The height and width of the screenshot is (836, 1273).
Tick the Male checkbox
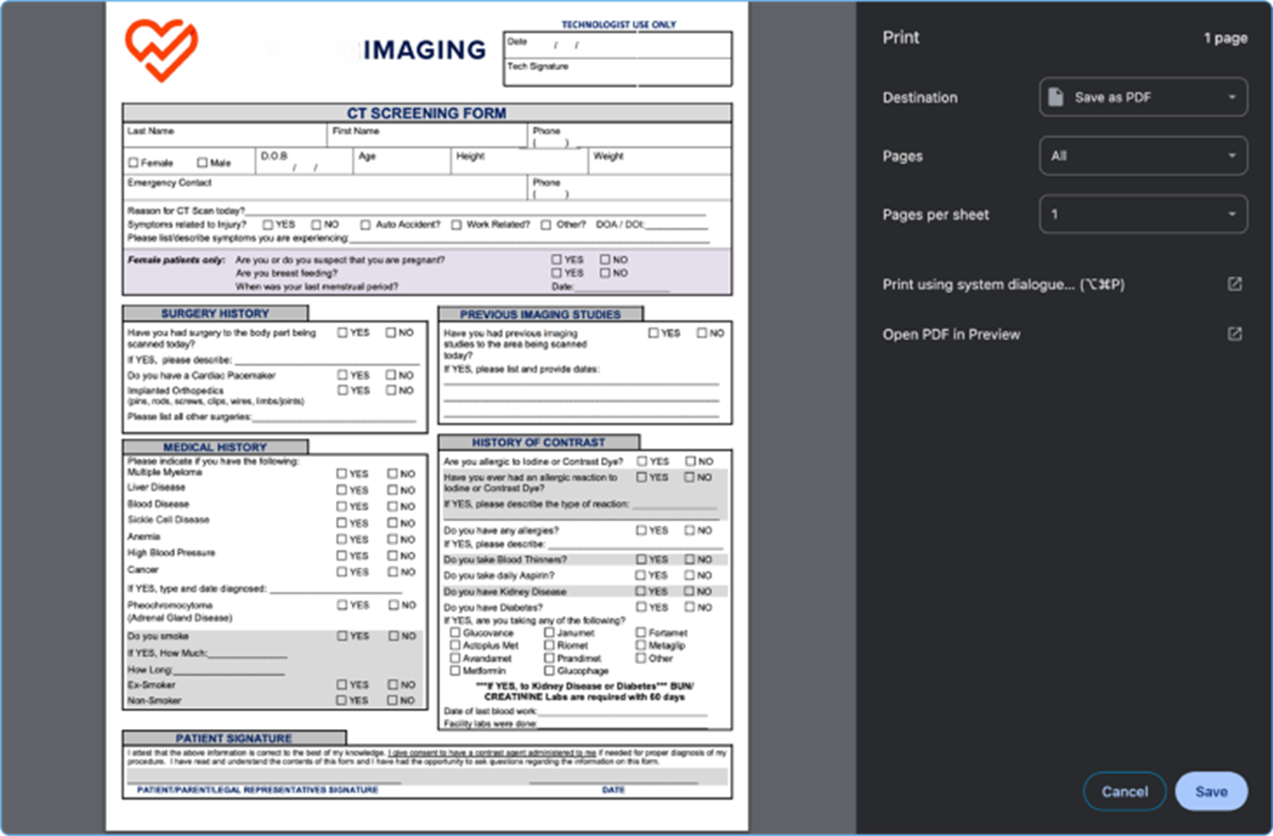coord(202,162)
